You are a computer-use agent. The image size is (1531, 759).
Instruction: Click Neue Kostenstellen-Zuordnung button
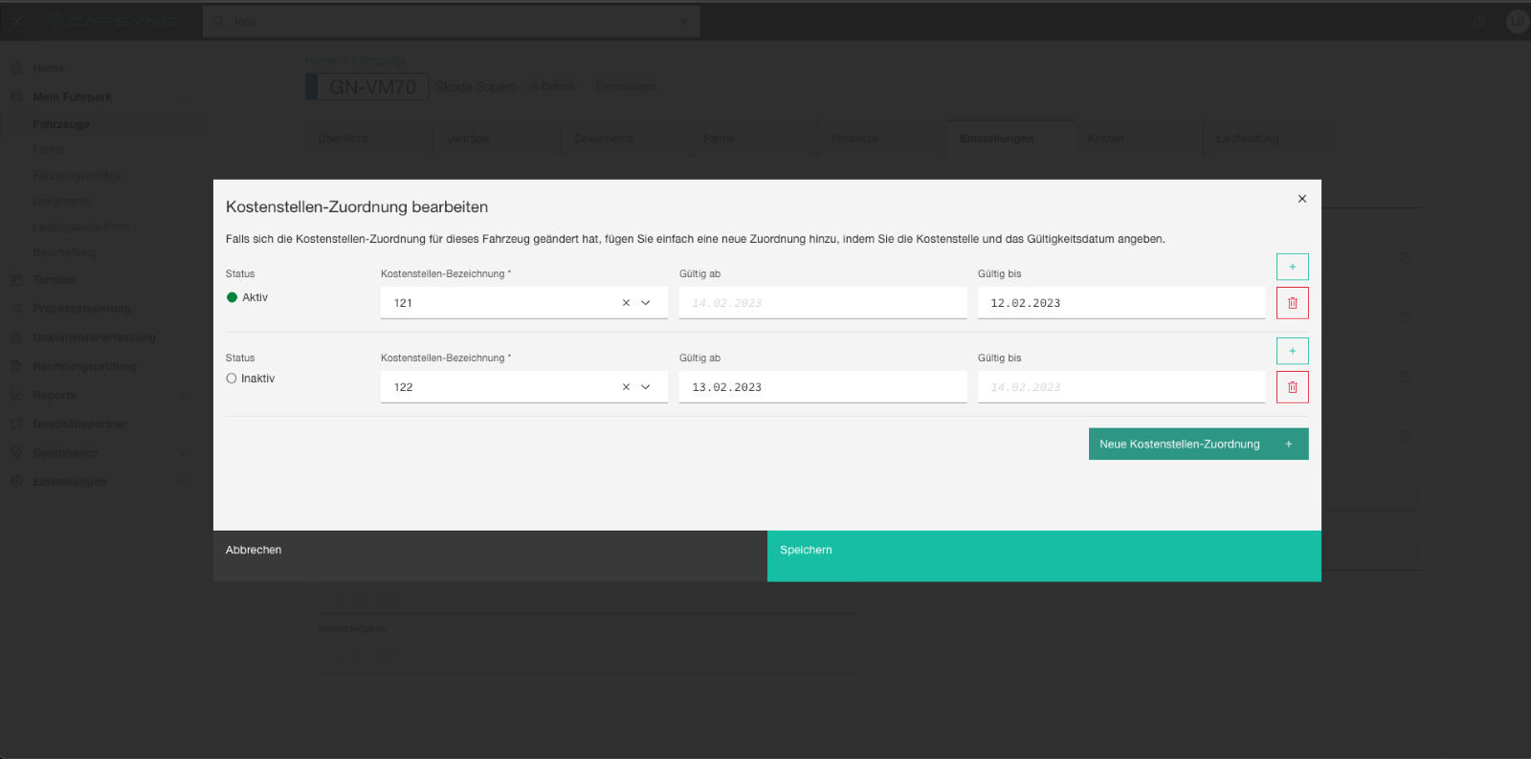[x=1198, y=444]
